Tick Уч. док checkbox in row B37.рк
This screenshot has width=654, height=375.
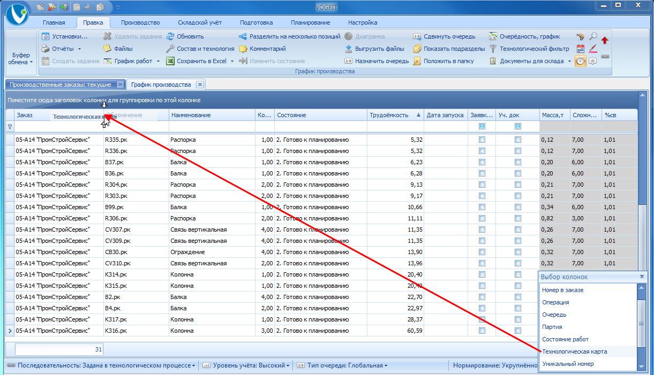coord(518,162)
